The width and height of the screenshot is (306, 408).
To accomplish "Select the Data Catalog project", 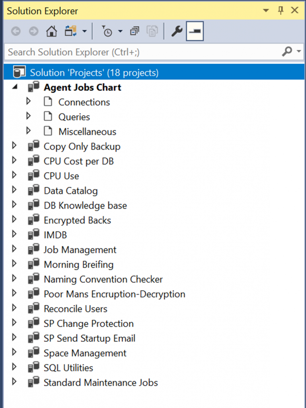I will point(70,190).
